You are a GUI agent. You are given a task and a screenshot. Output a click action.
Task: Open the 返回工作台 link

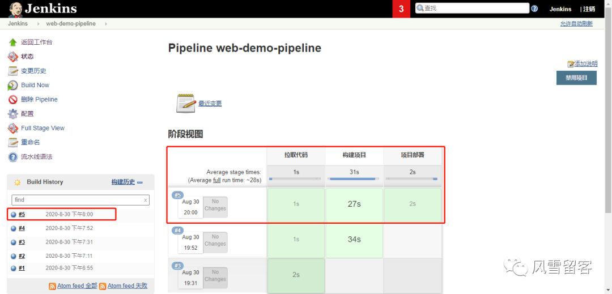click(37, 42)
